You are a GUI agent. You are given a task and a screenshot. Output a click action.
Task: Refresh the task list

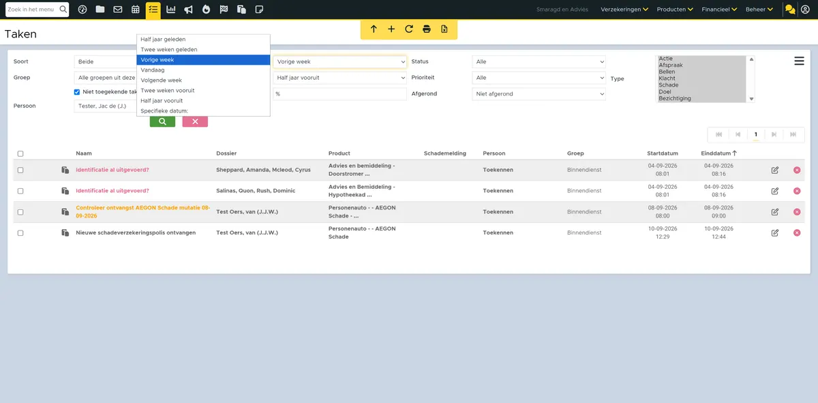409,29
